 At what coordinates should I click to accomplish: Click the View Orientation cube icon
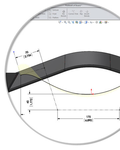[x=80, y=22]
